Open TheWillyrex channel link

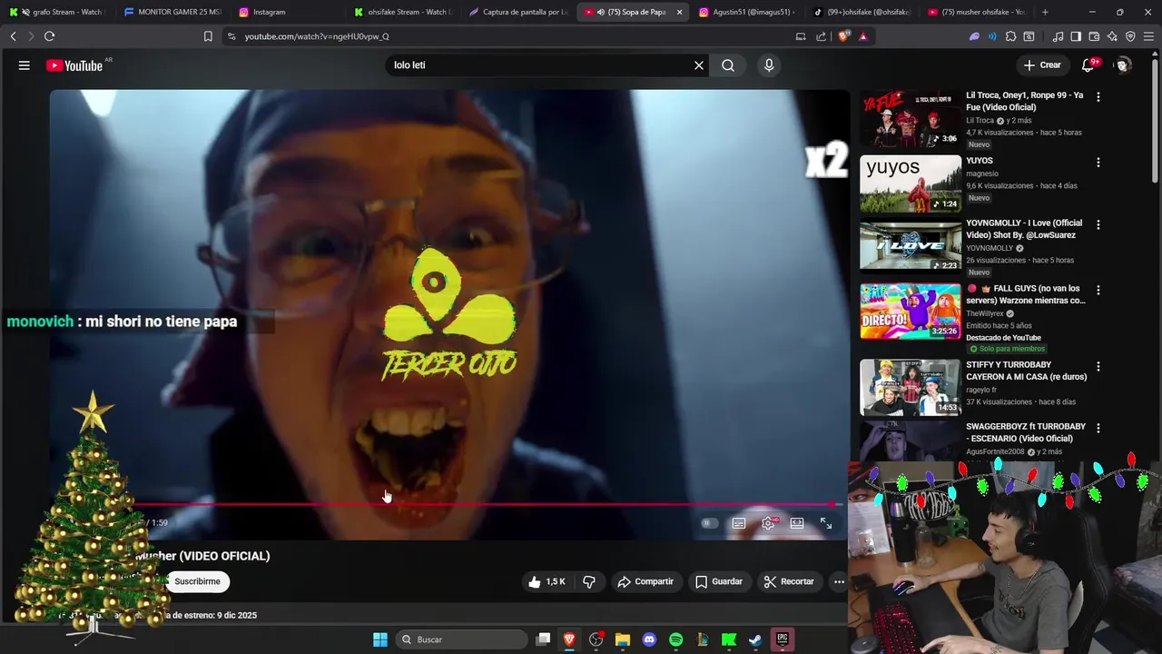(984, 313)
